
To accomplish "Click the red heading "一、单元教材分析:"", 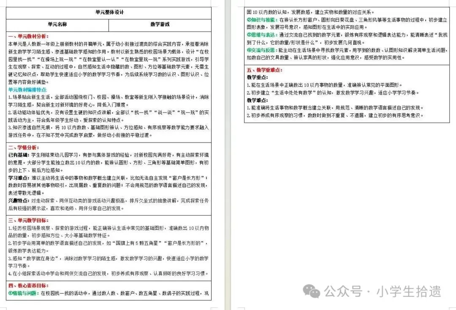I will [29, 36].
